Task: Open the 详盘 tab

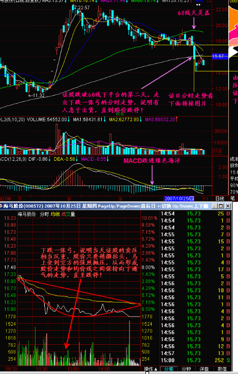Action: click(205, 369)
